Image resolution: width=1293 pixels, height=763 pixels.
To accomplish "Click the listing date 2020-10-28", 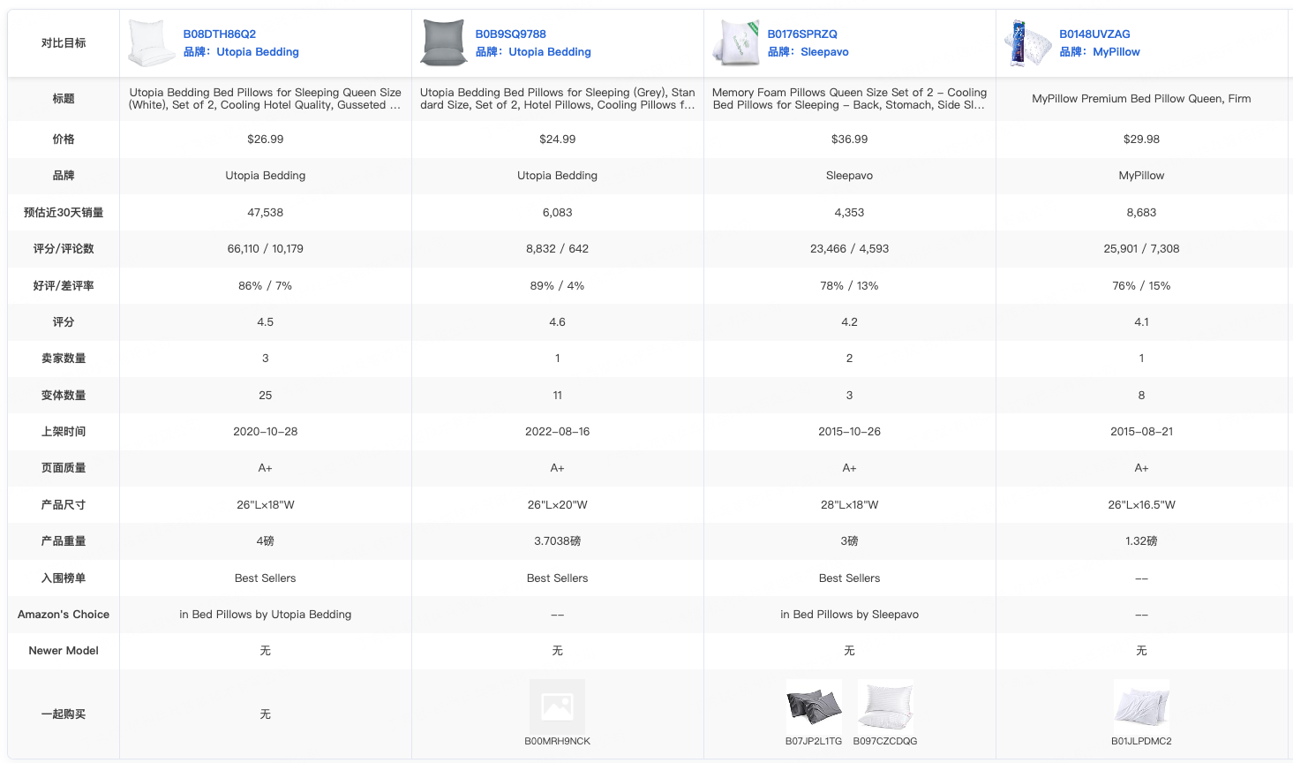I will click(266, 432).
